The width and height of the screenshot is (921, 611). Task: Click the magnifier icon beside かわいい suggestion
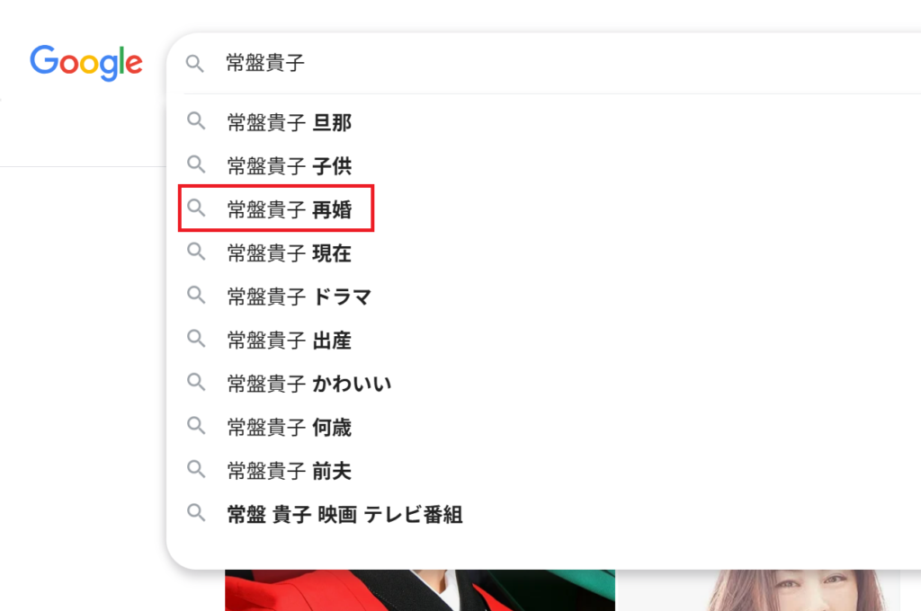196,383
